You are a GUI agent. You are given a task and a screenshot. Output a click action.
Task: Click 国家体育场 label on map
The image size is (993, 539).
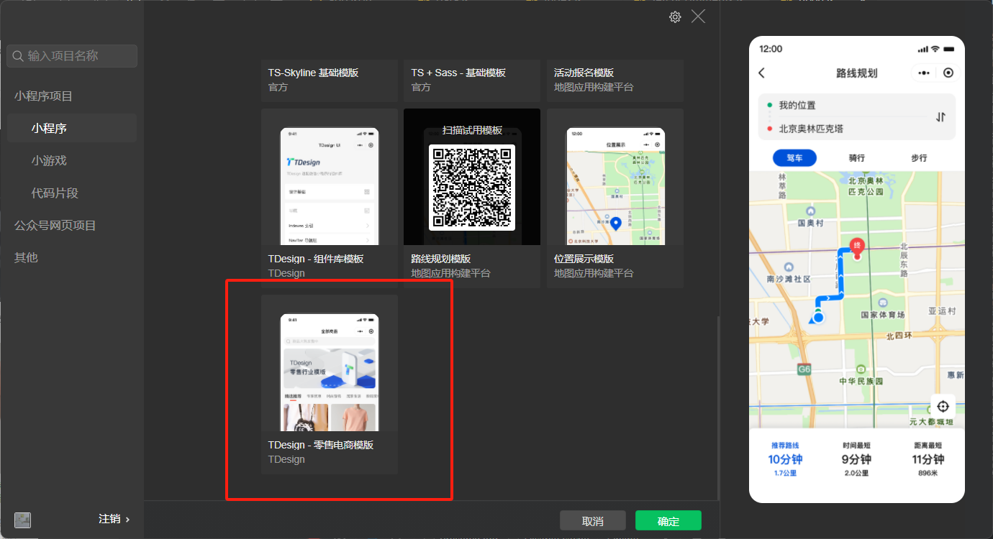pos(883,315)
